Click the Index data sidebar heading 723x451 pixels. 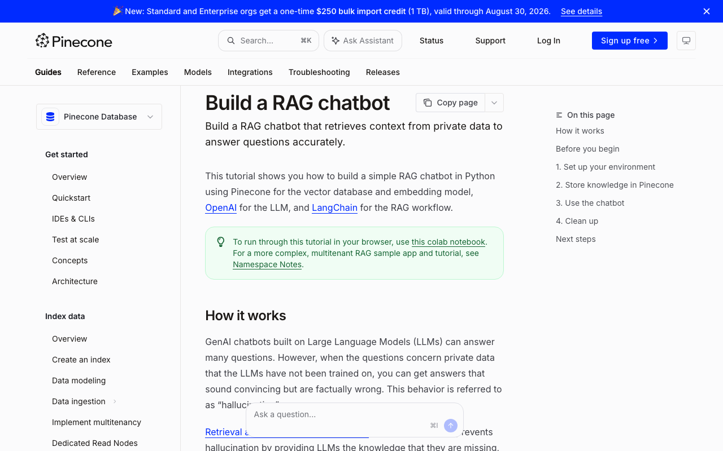click(65, 316)
